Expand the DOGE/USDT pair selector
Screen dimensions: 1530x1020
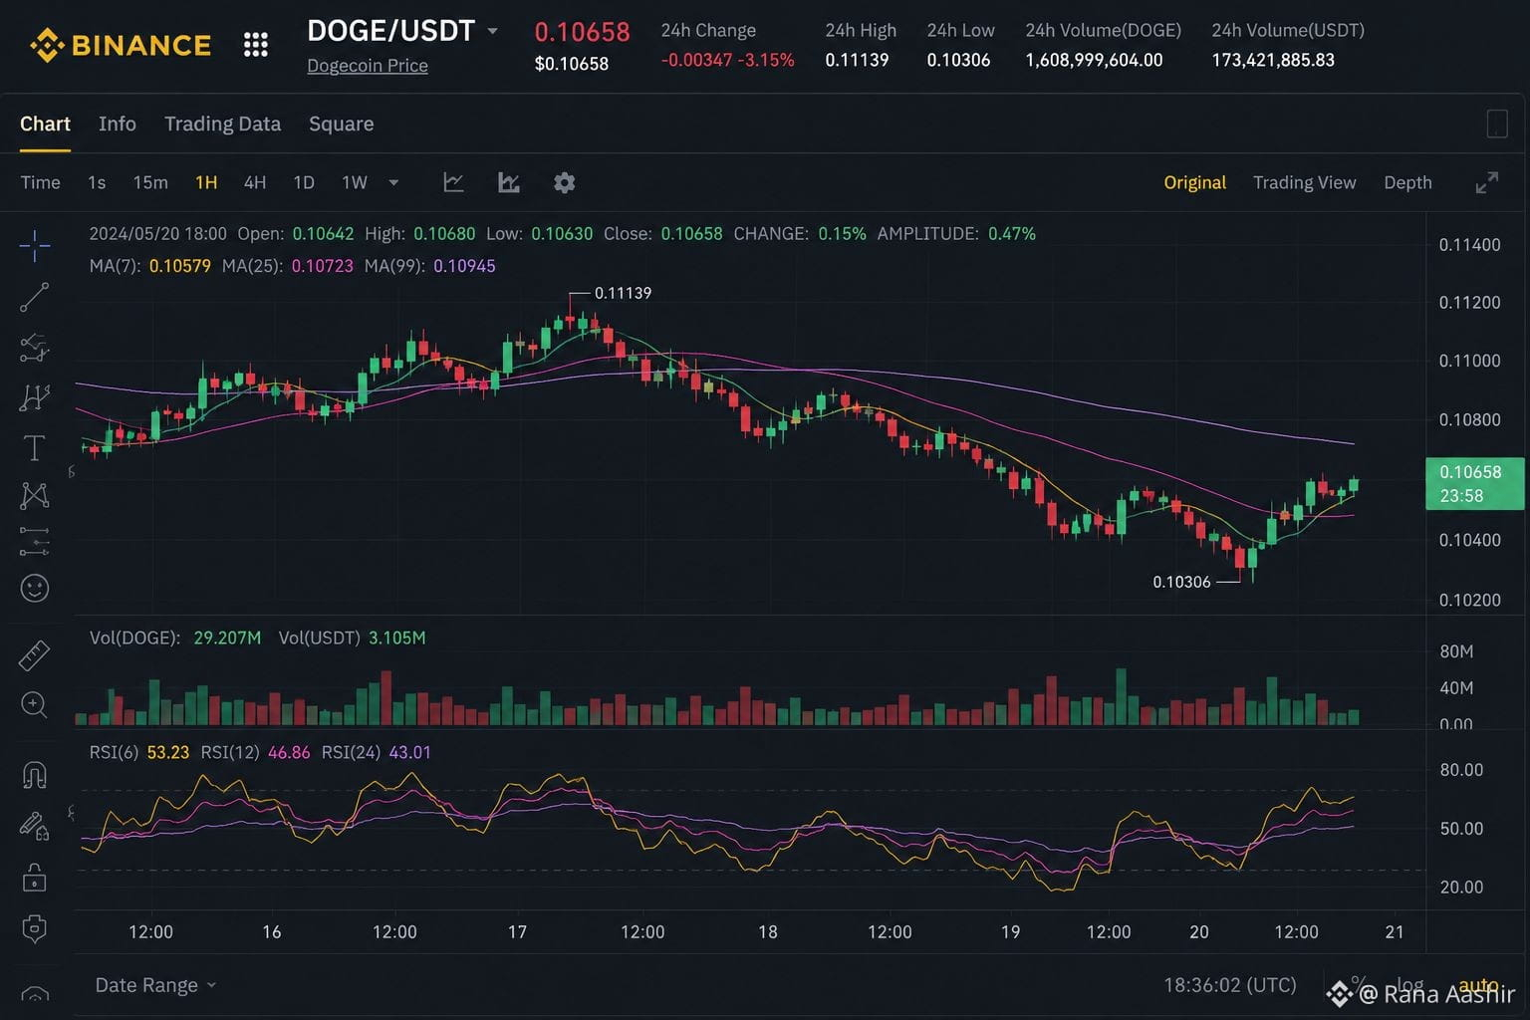click(492, 31)
